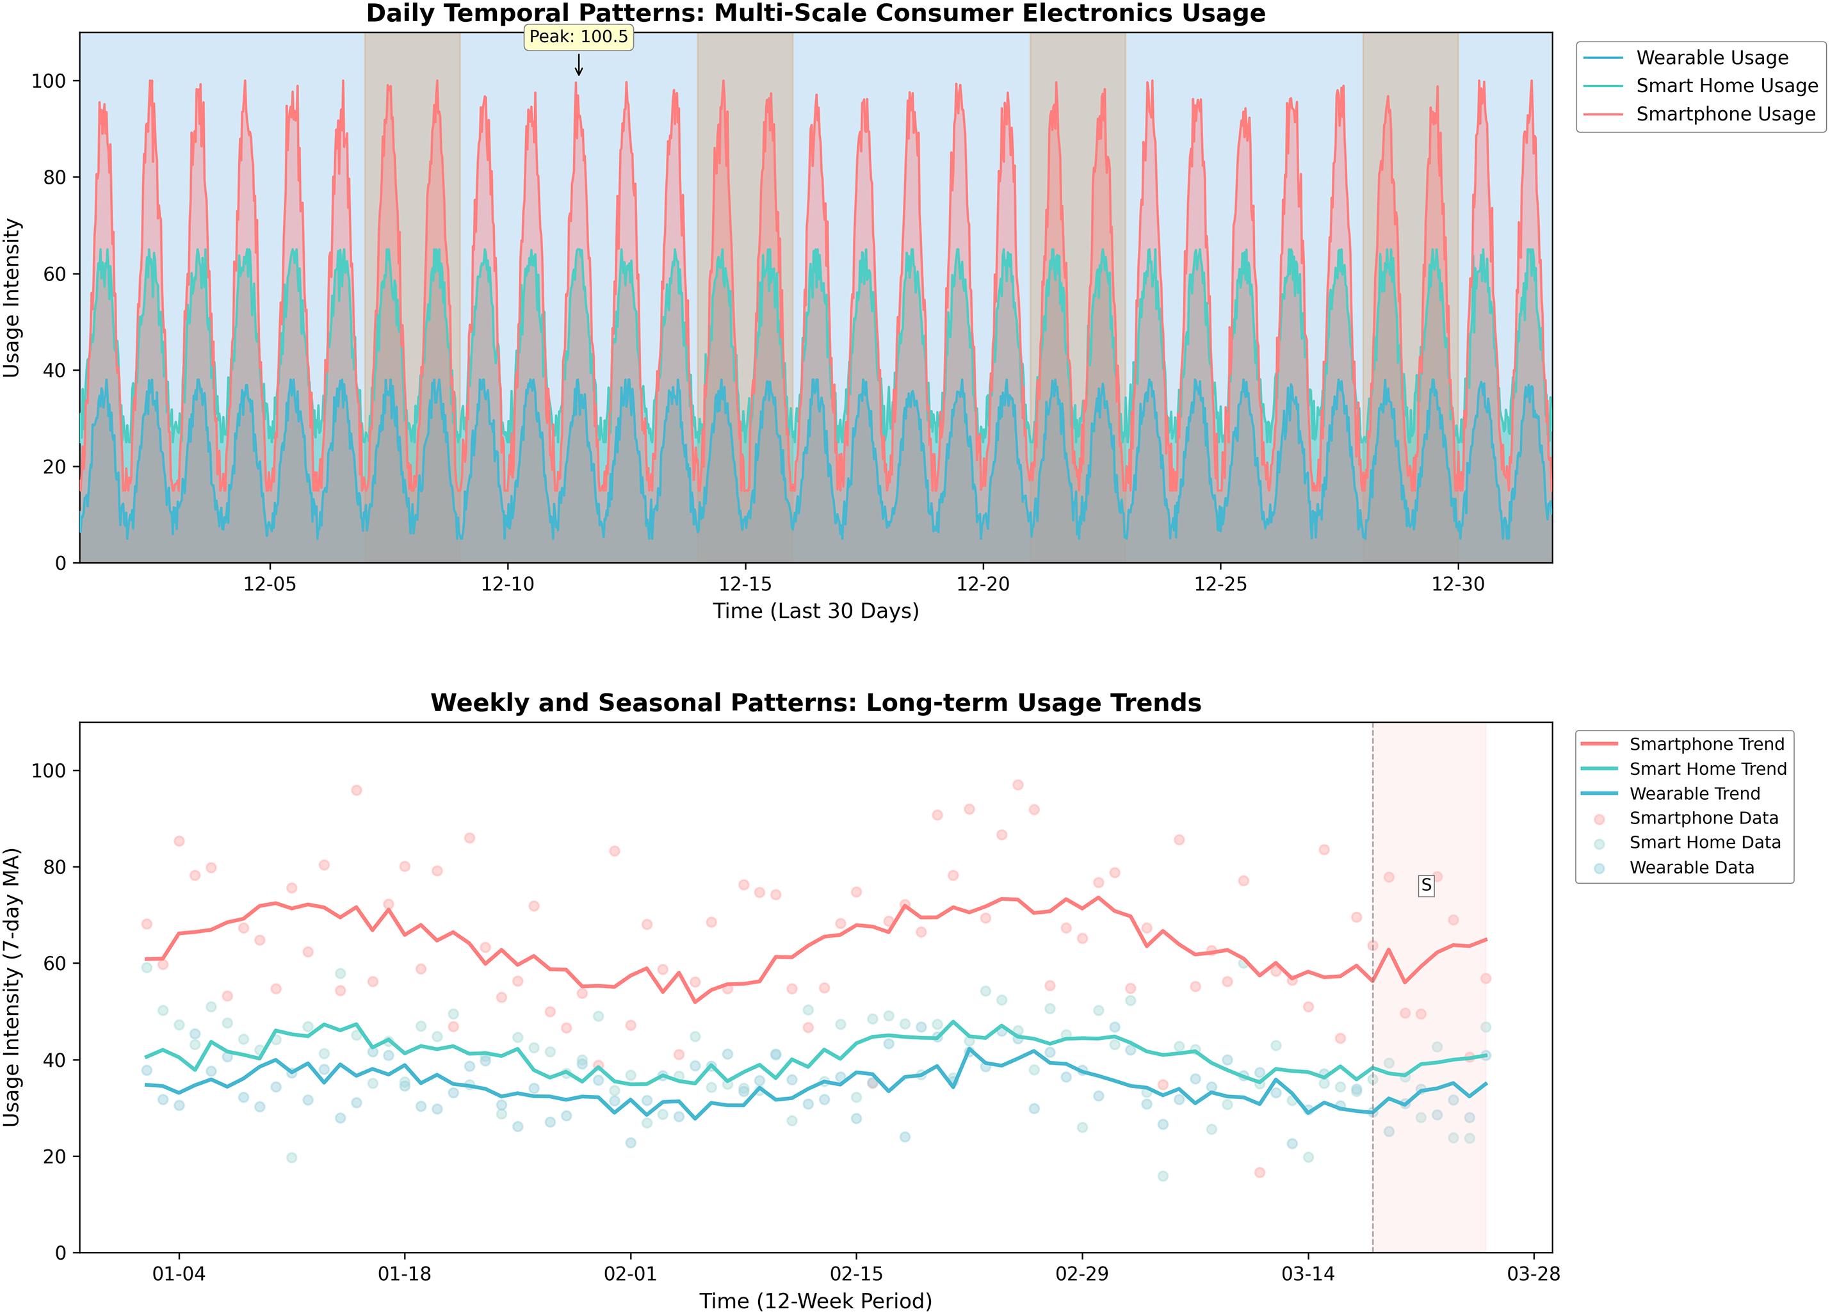
Task: Click the boxed S annotation label
Action: 1426,886
